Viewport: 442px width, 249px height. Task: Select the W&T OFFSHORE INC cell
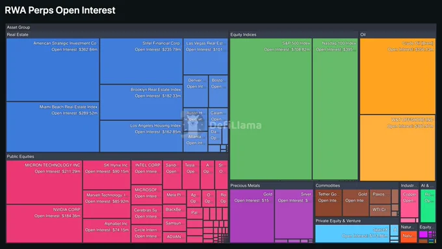(397, 148)
